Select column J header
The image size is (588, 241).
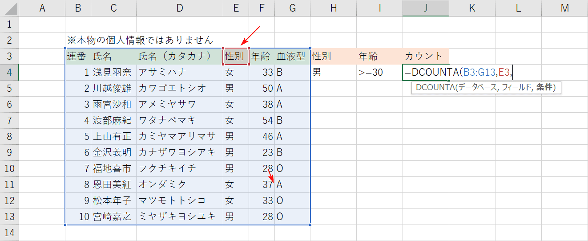pyautogui.click(x=426, y=8)
